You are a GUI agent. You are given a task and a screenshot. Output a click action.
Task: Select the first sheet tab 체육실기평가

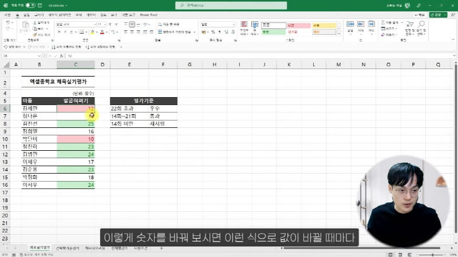40,247
